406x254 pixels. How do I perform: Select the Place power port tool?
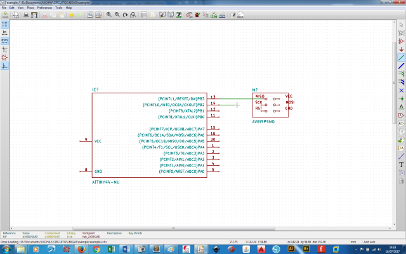coord(401,50)
